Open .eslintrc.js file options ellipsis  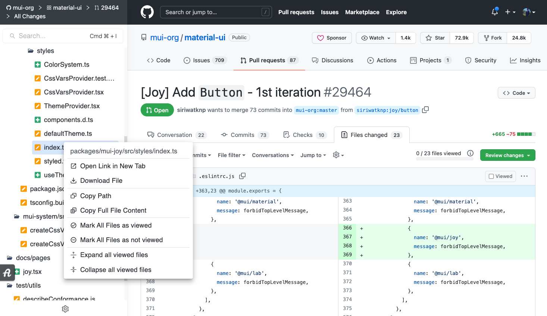[x=524, y=176]
